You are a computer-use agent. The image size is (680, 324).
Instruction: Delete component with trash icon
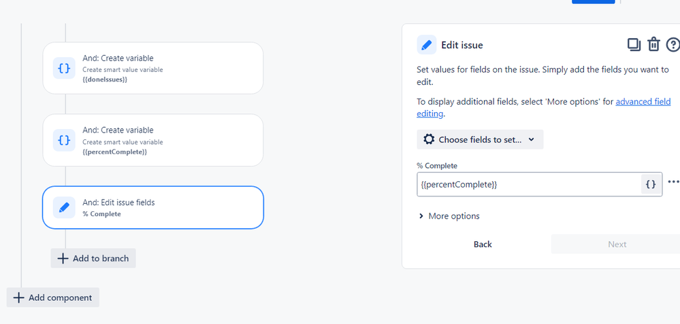pyautogui.click(x=653, y=45)
